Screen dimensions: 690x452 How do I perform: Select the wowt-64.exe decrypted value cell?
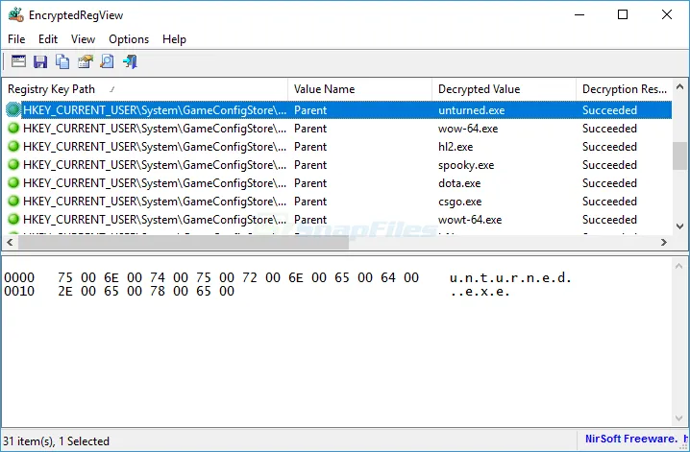tap(470, 219)
